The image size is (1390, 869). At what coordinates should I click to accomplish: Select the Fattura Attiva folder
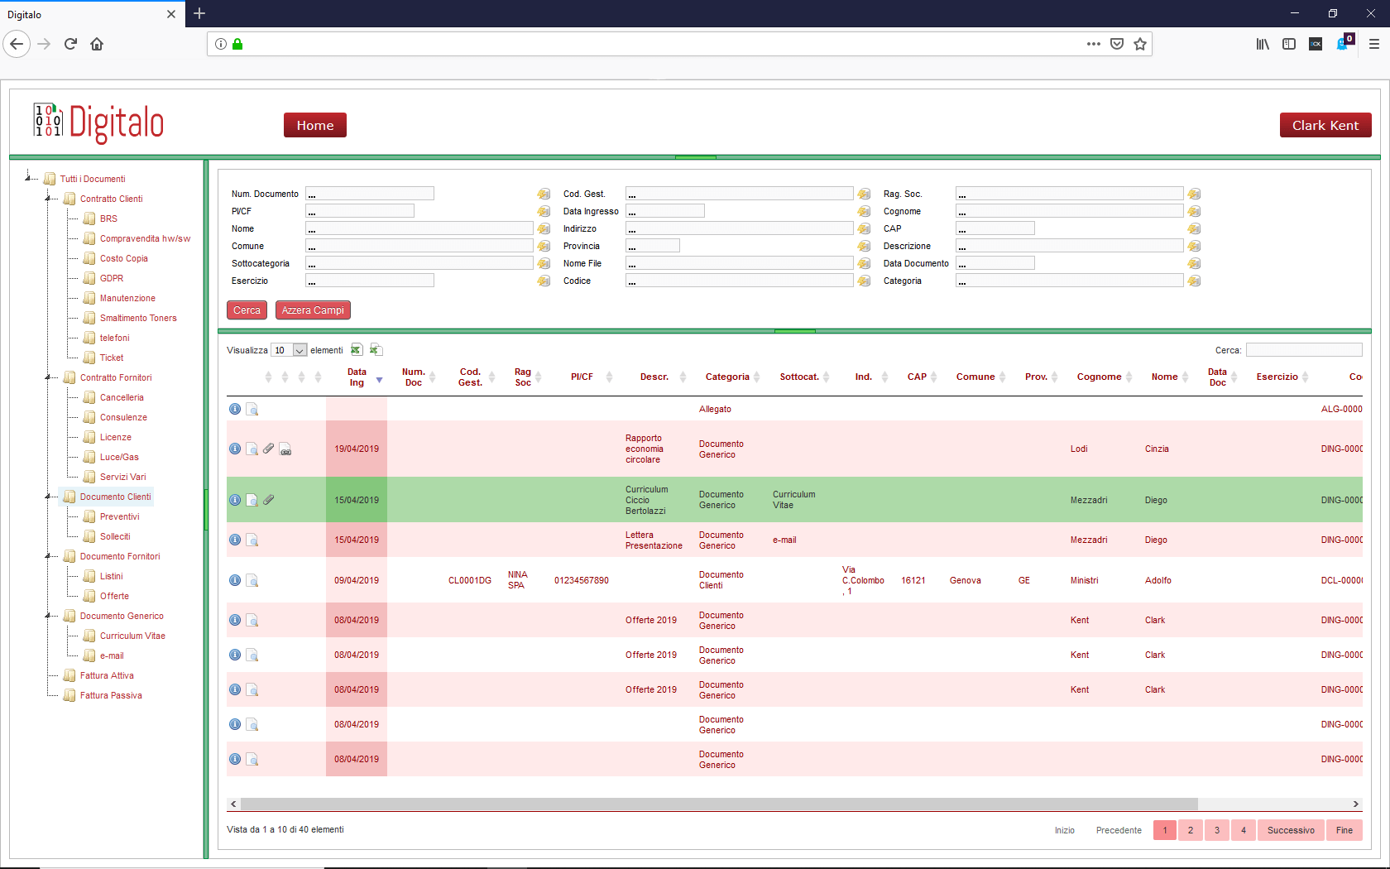[x=107, y=675]
